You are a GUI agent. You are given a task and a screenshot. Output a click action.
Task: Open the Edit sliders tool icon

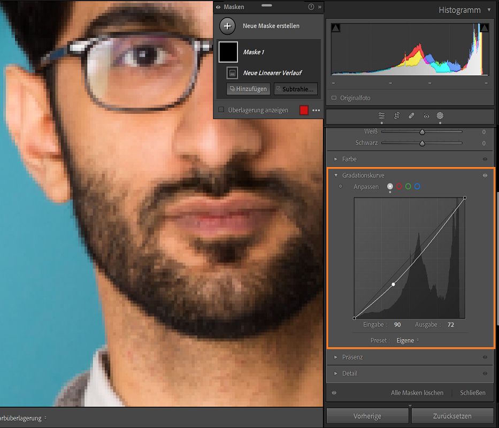(381, 116)
